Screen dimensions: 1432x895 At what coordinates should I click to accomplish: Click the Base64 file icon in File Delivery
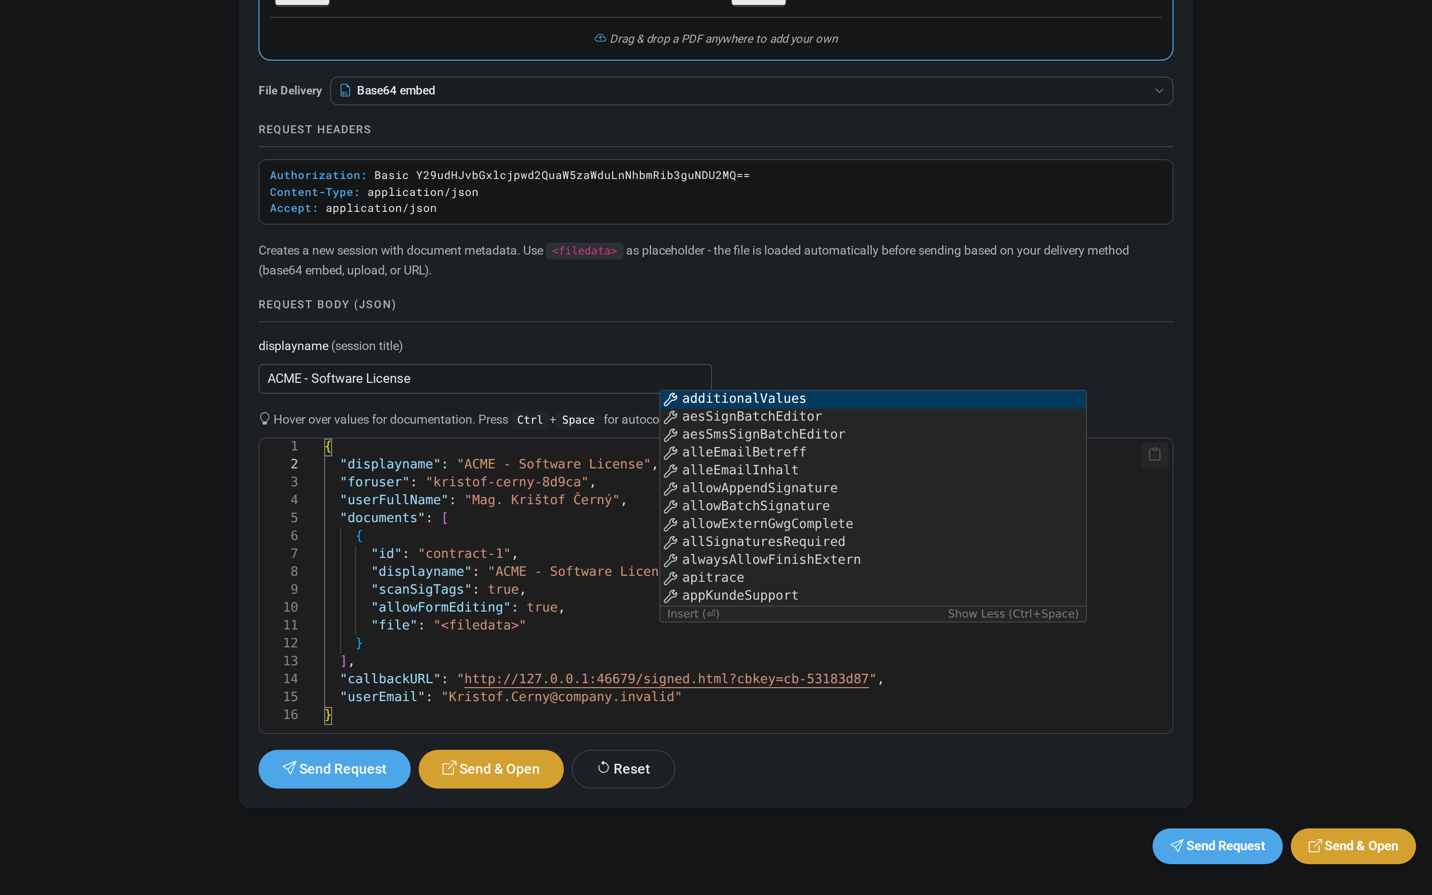click(x=345, y=90)
